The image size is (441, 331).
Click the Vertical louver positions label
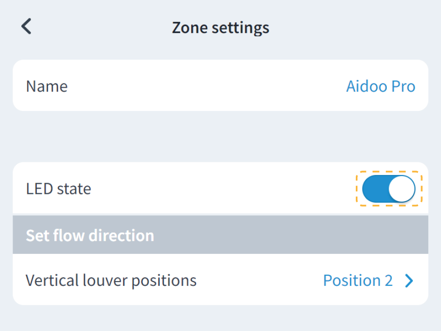(111, 281)
